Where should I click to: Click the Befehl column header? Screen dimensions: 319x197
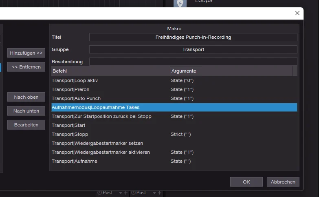click(110, 71)
